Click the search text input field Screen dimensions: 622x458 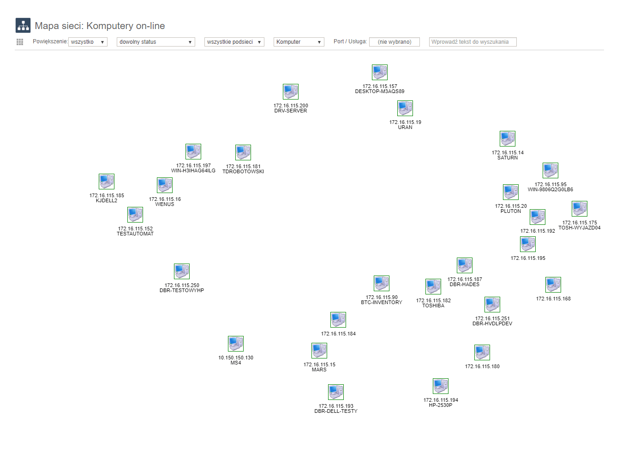pyautogui.click(x=473, y=42)
